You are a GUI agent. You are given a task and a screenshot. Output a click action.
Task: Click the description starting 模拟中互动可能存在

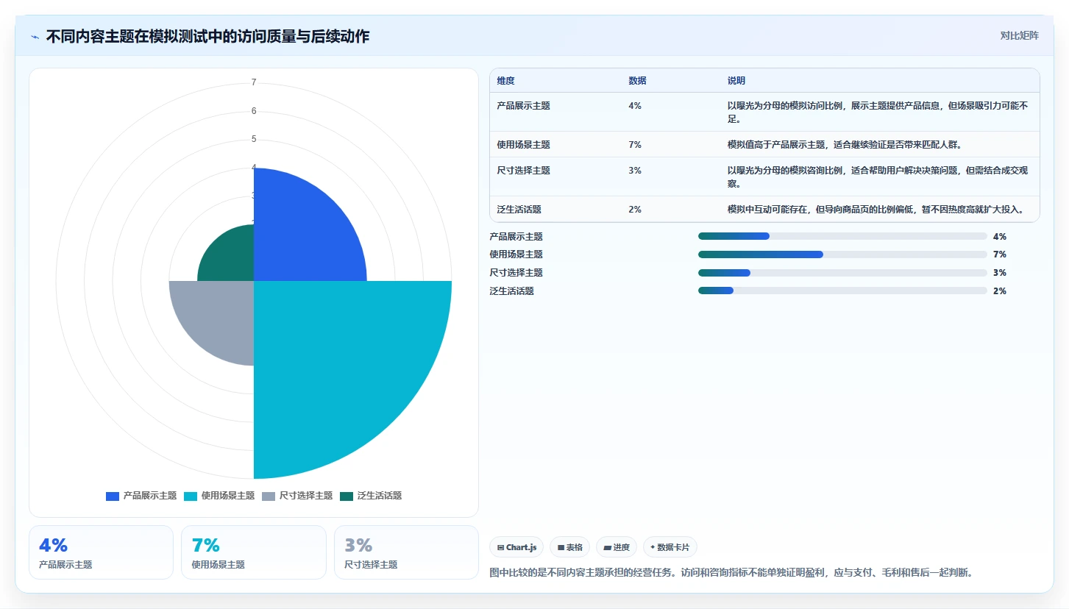[876, 210]
